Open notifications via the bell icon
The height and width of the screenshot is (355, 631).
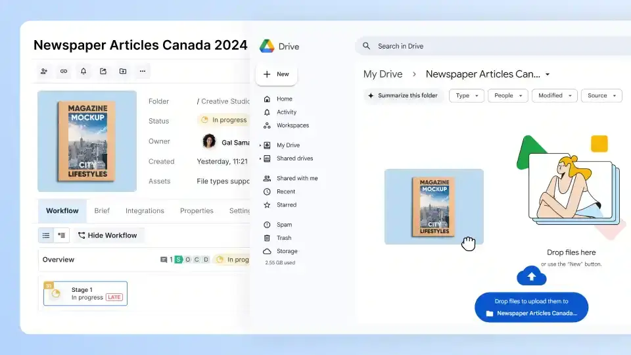[83, 71]
